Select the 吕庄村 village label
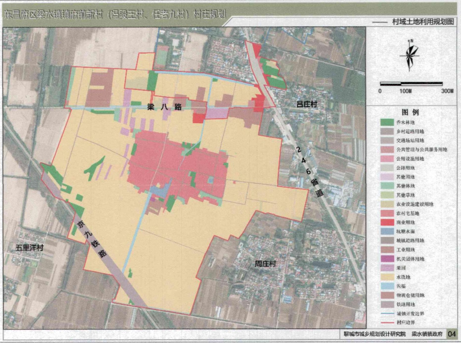The height and width of the screenshot is (343, 461). point(307,105)
